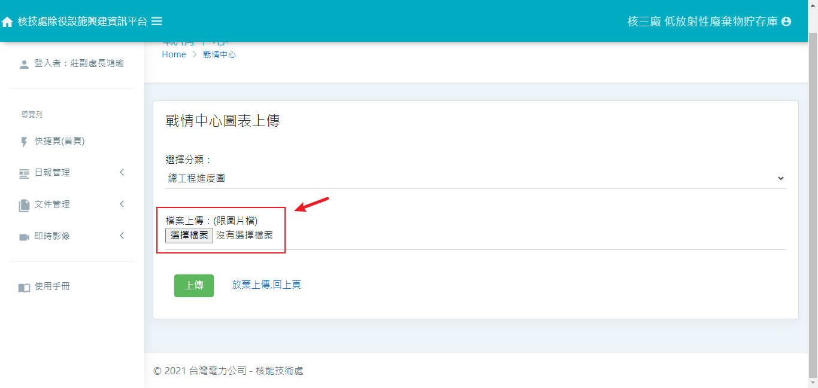This screenshot has height=388, width=818.
Task: Click the 沒有選擇檔案 file status text
Action: pos(244,235)
